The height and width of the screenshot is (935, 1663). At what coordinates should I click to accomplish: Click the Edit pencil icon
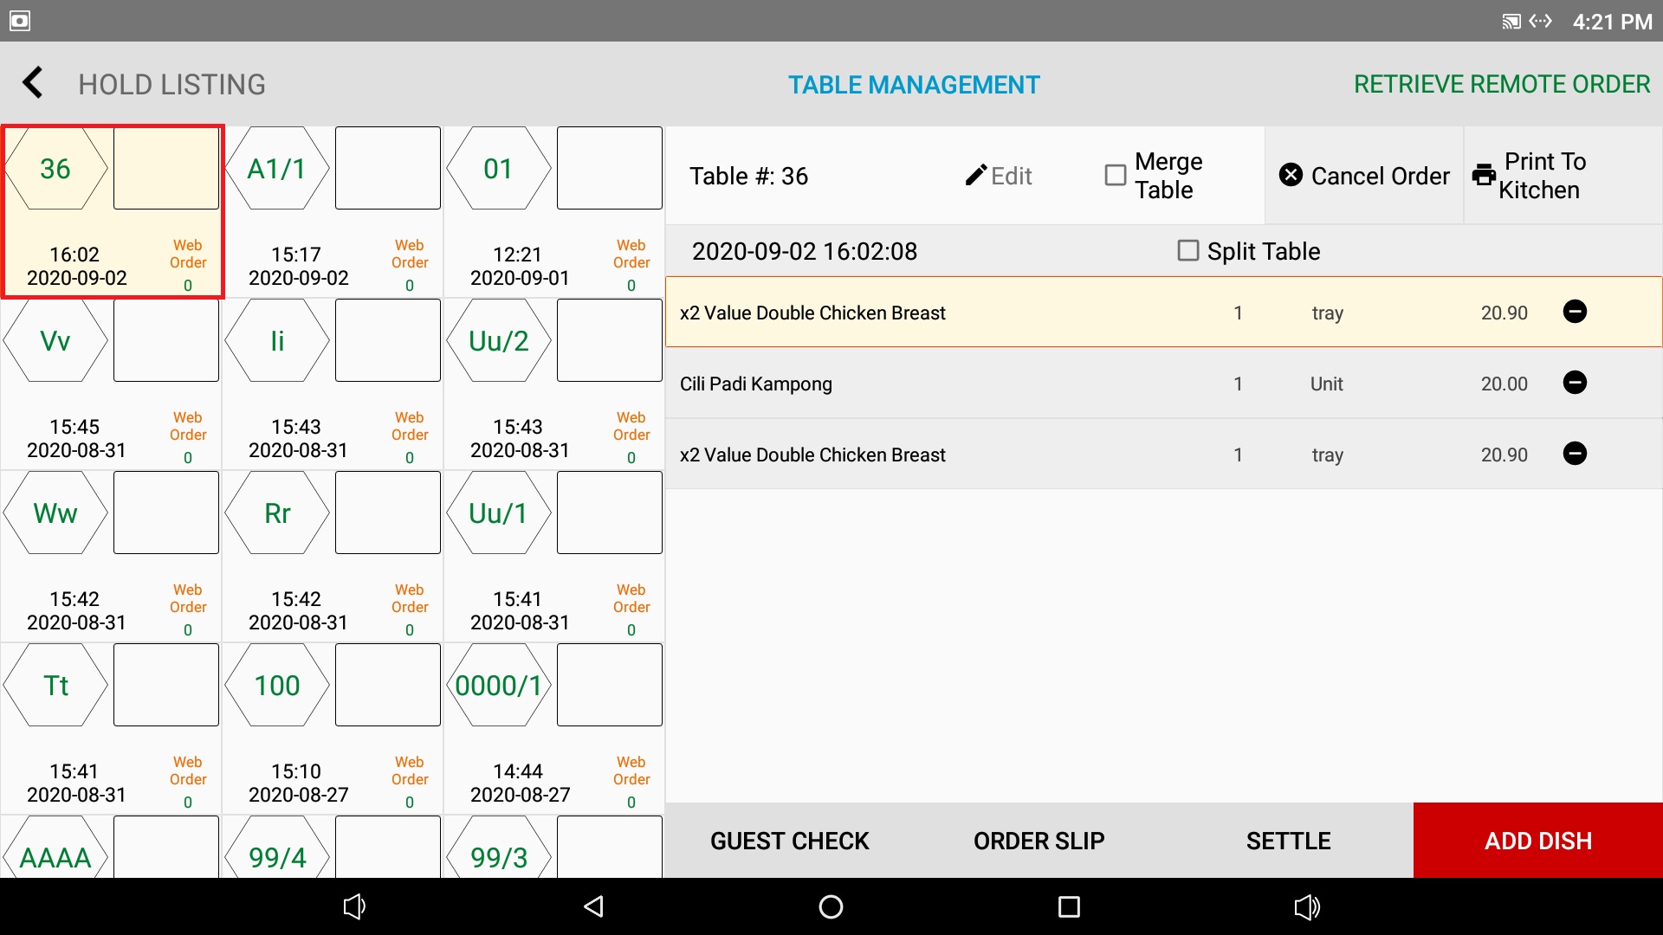976,176
